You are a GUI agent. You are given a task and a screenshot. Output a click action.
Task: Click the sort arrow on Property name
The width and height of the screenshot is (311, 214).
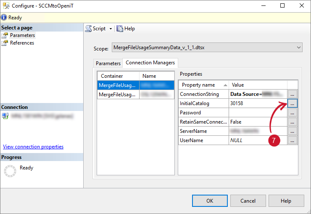pyautogui.click(x=225, y=85)
